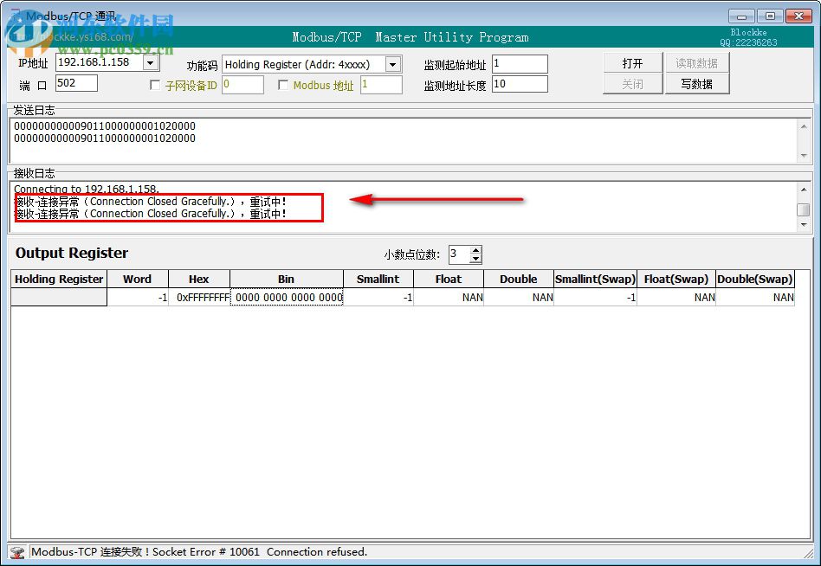Enable the Modbus 地址 checkbox
Image resolution: width=821 pixels, height=566 pixels.
pos(283,84)
